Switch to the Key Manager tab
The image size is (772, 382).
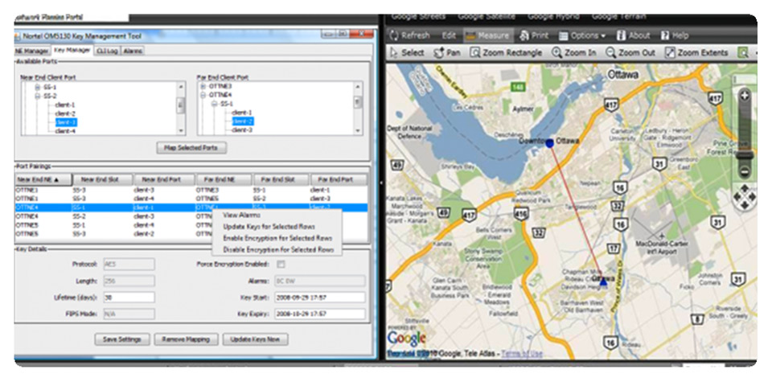[x=72, y=50]
